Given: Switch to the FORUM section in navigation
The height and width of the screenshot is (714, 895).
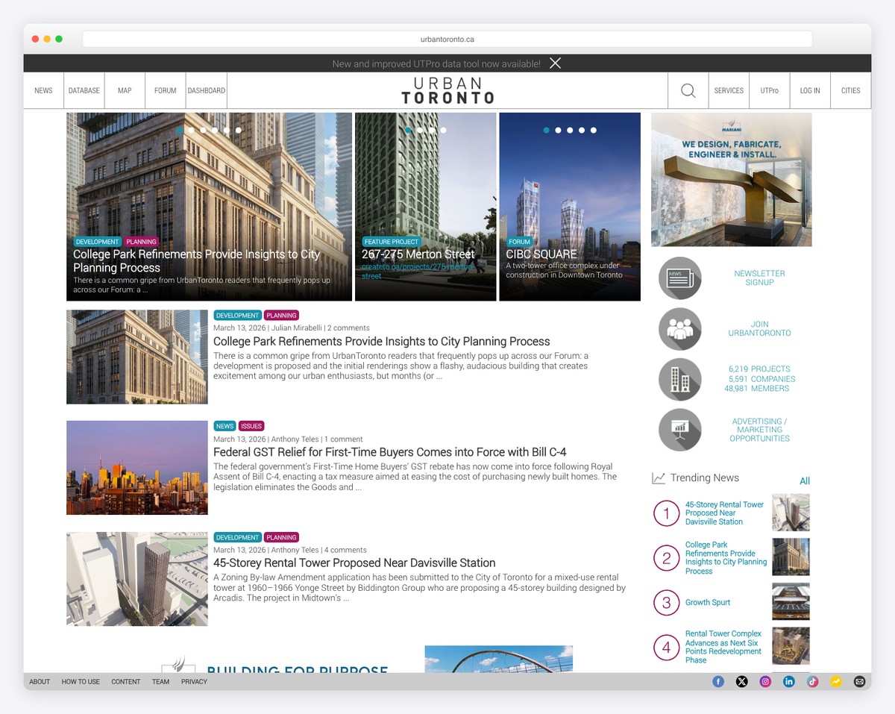Looking at the screenshot, I should 165,90.
